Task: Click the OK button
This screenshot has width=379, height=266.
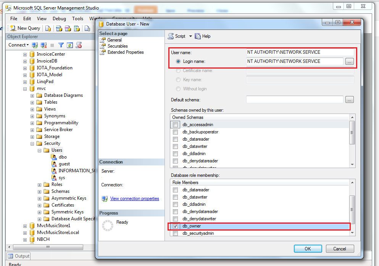Action: (308, 248)
